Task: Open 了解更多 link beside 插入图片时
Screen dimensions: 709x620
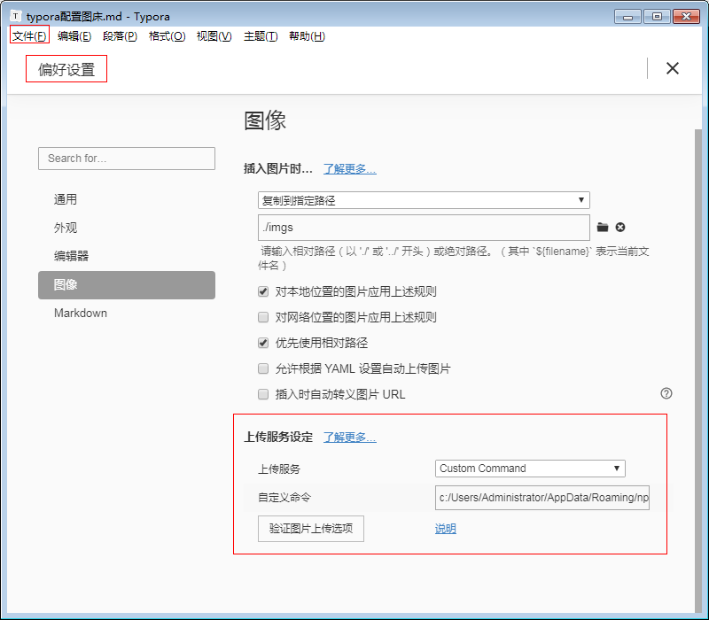Action: coord(349,168)
